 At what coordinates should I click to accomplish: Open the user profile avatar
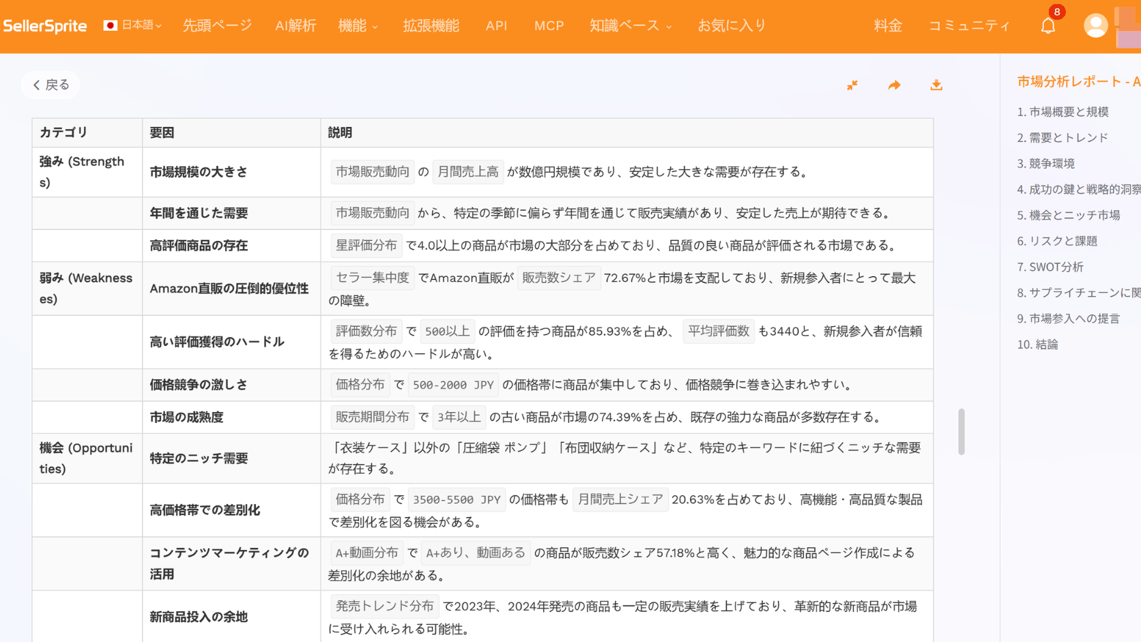point(1095,26)
